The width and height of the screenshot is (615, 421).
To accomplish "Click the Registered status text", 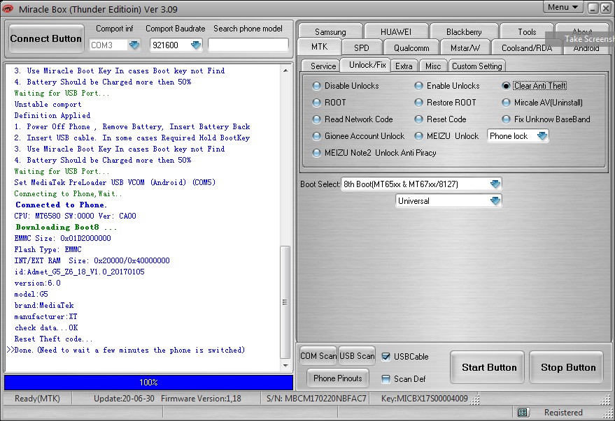I will tap(563, 413).
